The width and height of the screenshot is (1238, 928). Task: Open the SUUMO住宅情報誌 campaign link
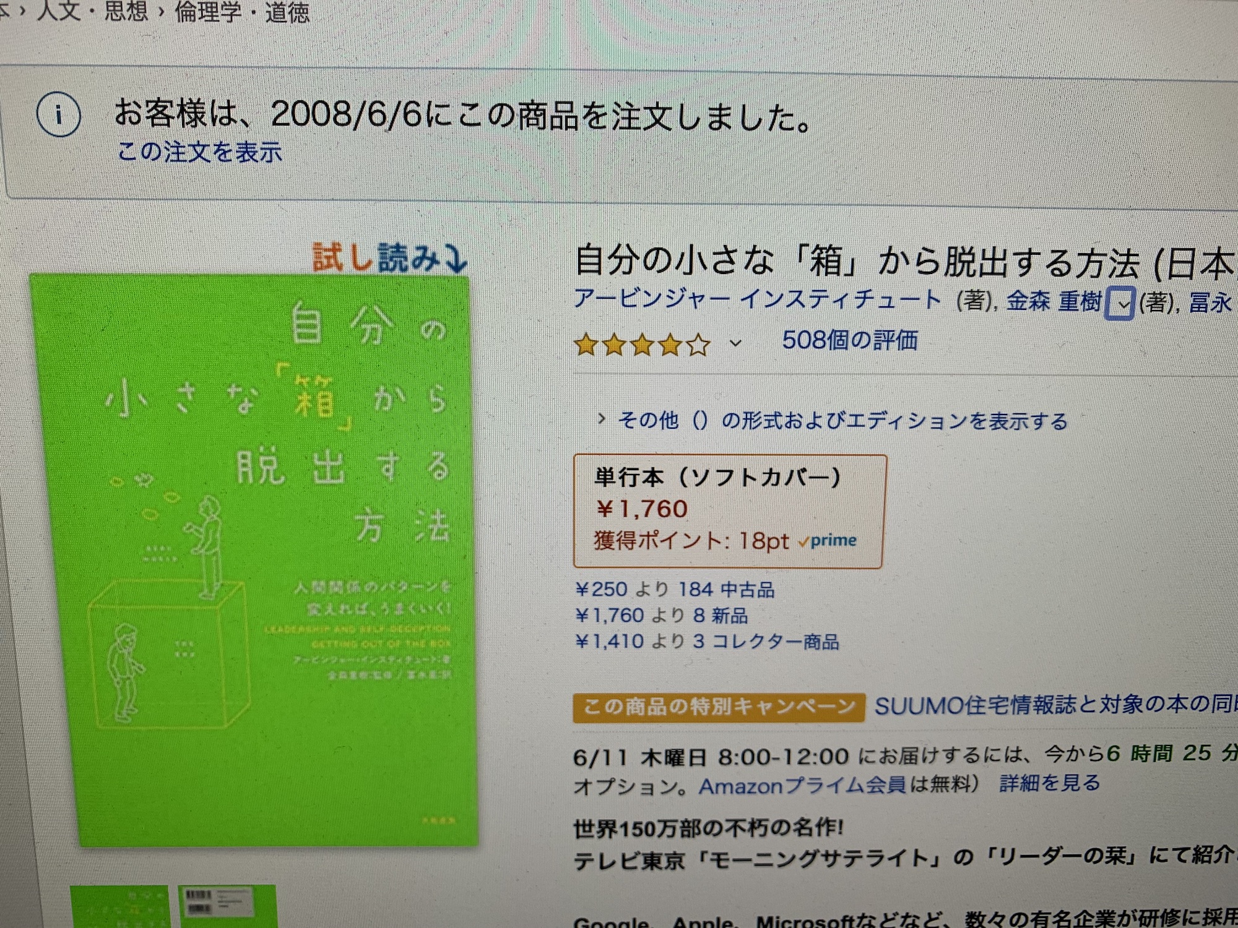pos(1056,705)
